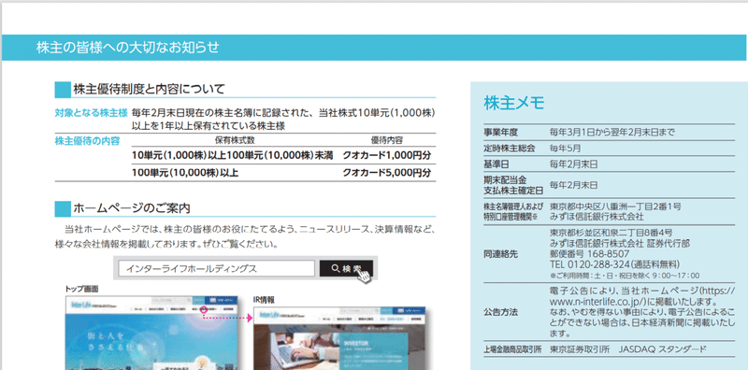Click the クオカード5,000円分 cell
This screenshot has width=748, height=370.
click(x=387, y=173)
